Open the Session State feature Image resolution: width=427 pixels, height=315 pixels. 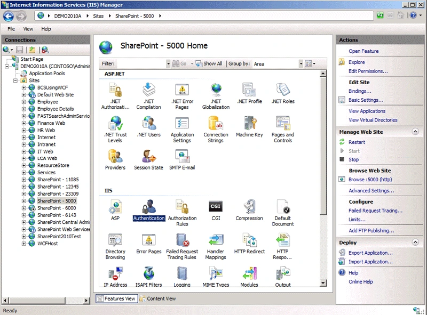coord(149,160)
